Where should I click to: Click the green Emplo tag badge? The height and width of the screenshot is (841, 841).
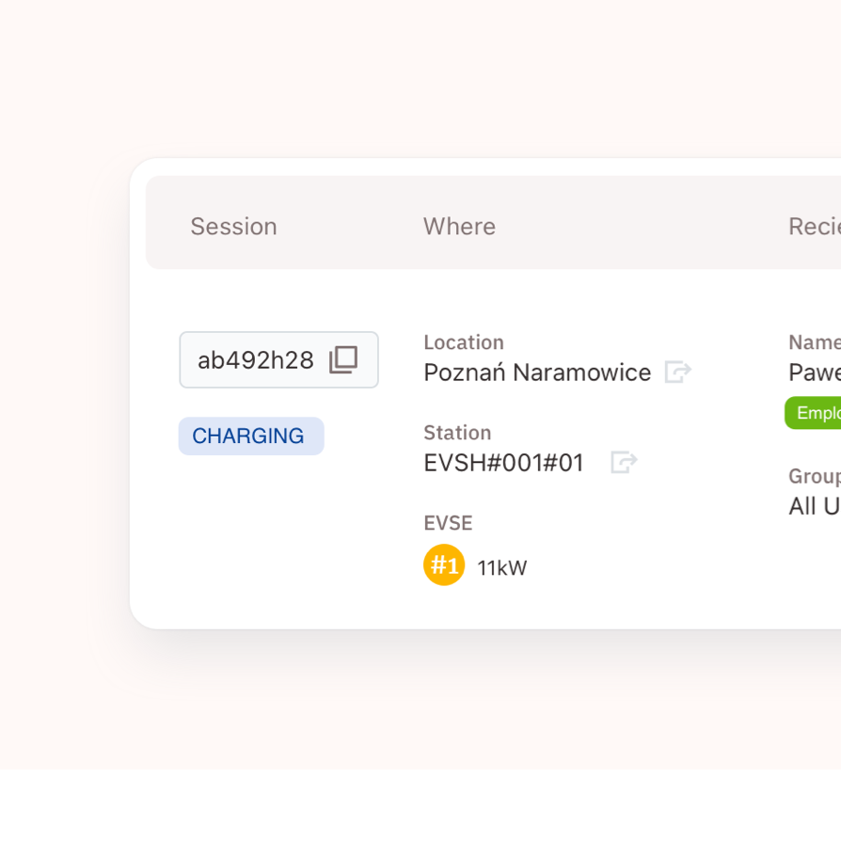click(x=814, y=413)
